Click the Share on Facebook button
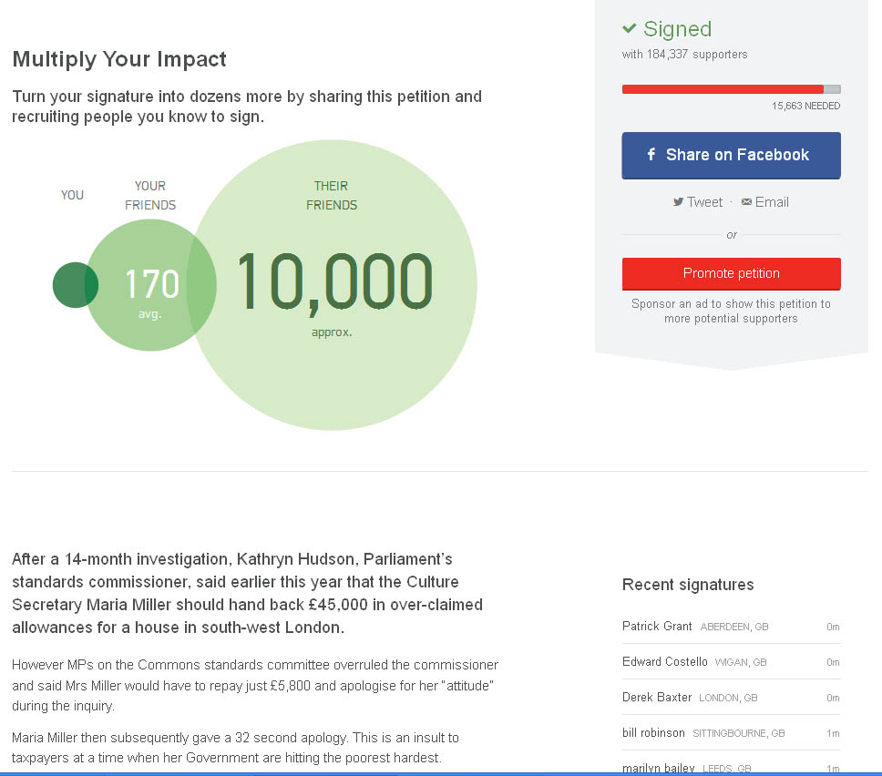Viewport: 882px width, 776px height. point(731,155)
